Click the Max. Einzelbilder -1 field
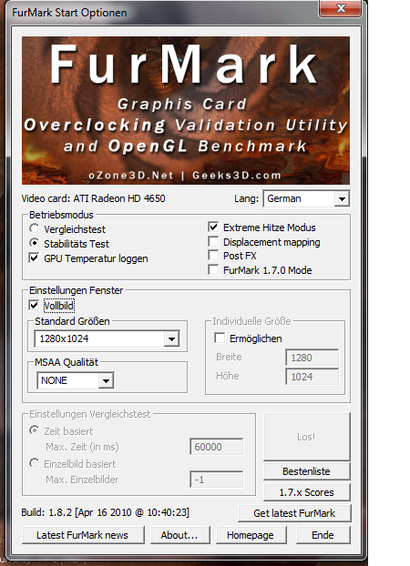This screenshot has height=566, width=410. click(217, 480)
